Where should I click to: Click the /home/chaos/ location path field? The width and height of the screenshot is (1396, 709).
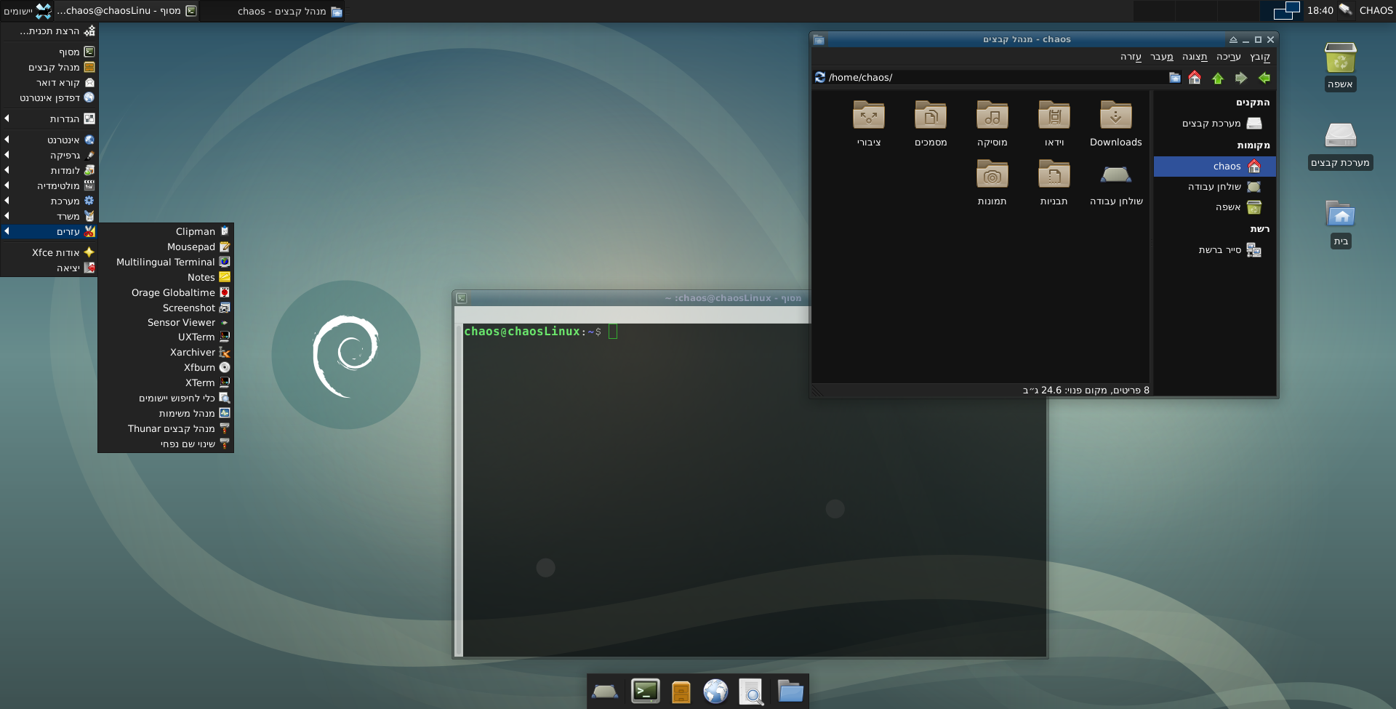point(989,77)
